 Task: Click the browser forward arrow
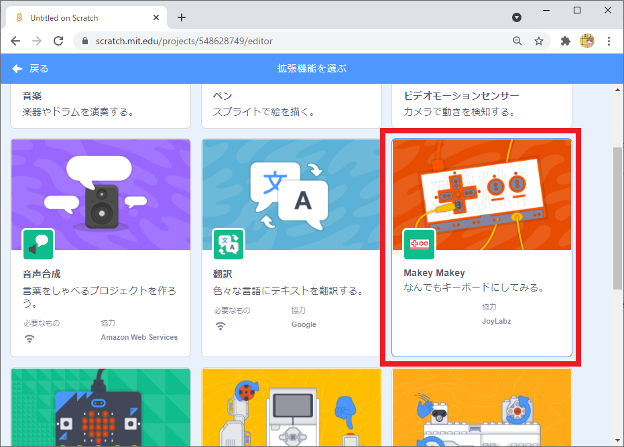37,41
